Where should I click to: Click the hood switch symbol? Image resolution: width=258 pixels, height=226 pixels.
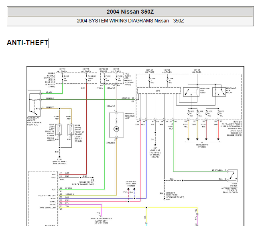click(232, 176)
